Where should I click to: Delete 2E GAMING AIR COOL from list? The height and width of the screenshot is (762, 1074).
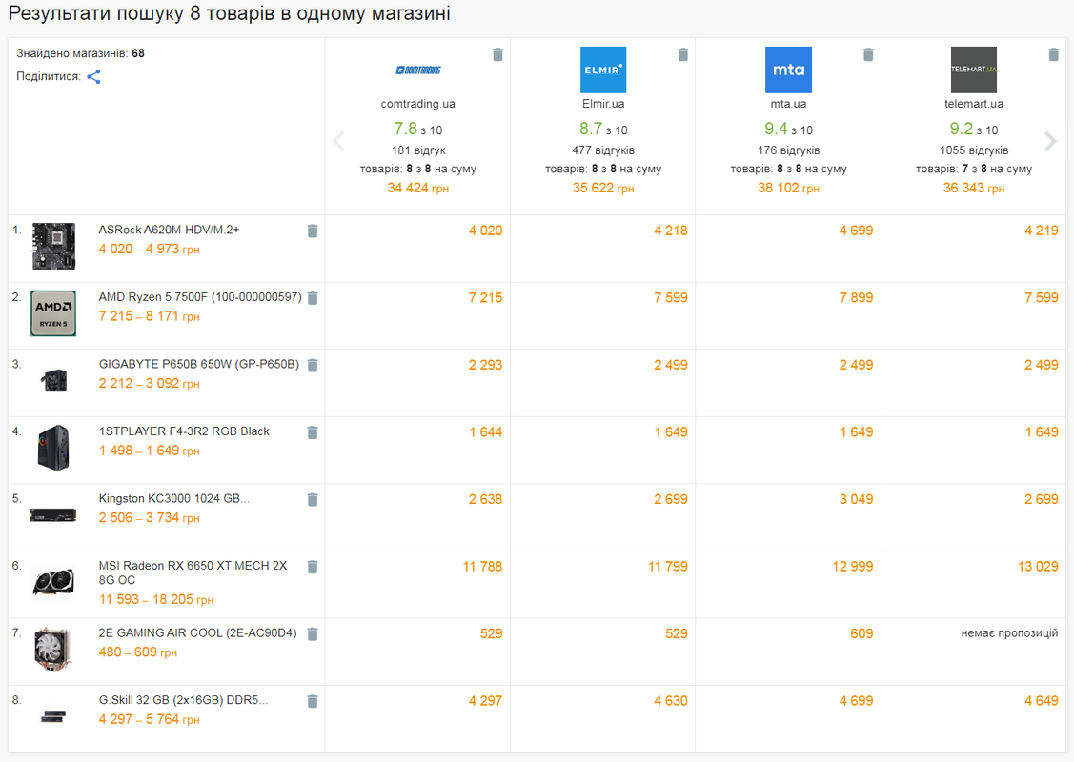coord(313,633)
